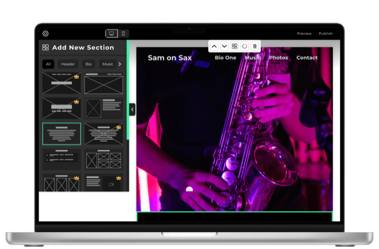Choose the photo gallery grid template
The width and height of the screenshot is (379, 249).
click(x=104, y=159)
